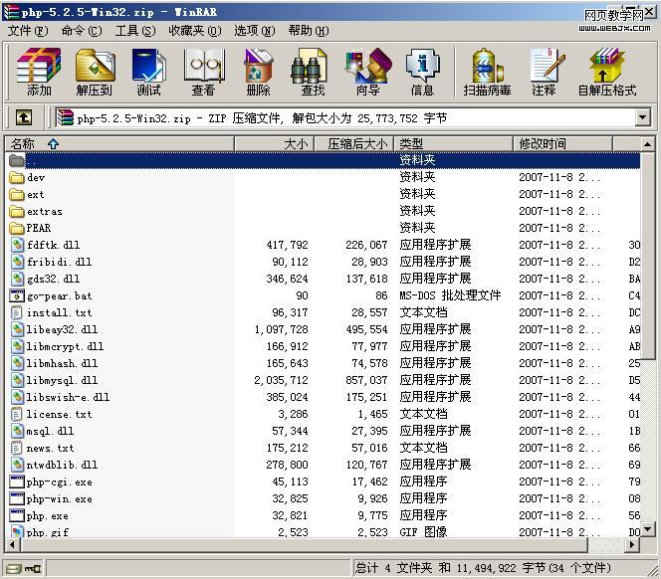Viewport: 661px width, 579px height.
Task: Select the fribidi.dll file name
Action: click(x=59, y=262)
